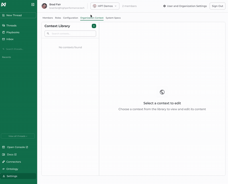Click the Search contexts input field
The width and height of the screenshot is (228, 184).
point(71,33)
